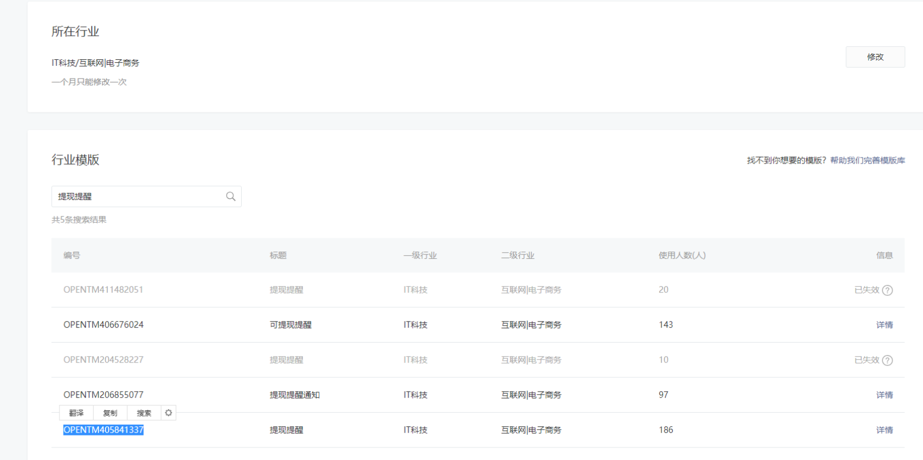Viewport: 923px width, 460px height.
Task: Select 翻译 in the selection popup
Action: click(76, 413)
